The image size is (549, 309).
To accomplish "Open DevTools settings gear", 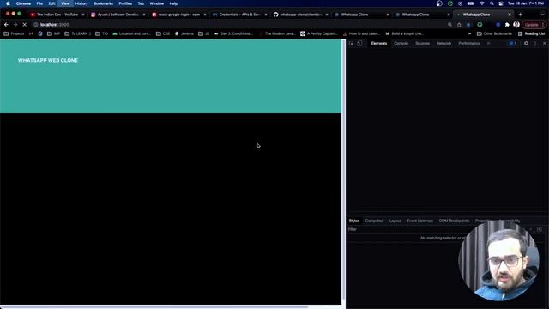I will click(526, 44).
